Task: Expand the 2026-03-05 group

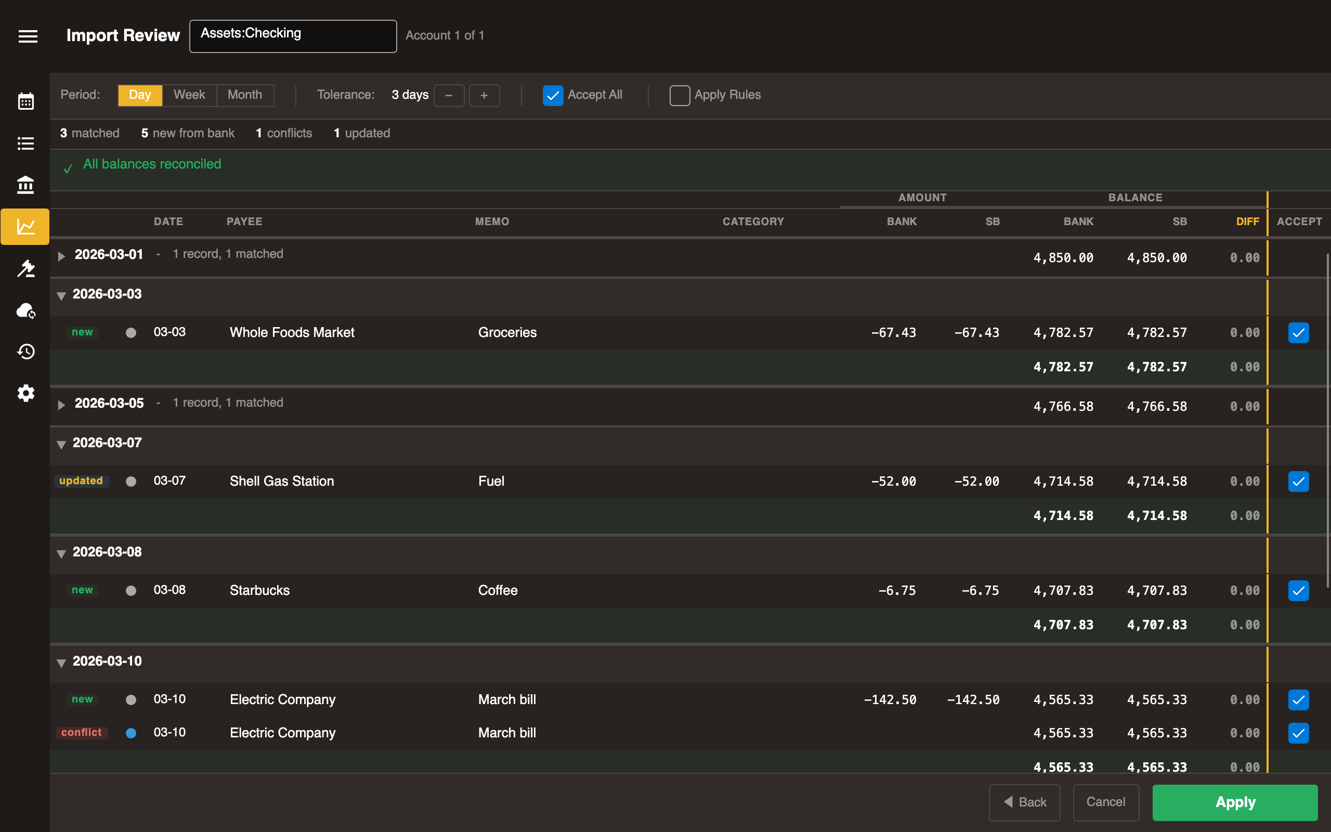Action: point(61,405)
